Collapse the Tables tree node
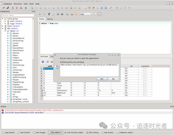Screen dimensions: 174x135 5,31
